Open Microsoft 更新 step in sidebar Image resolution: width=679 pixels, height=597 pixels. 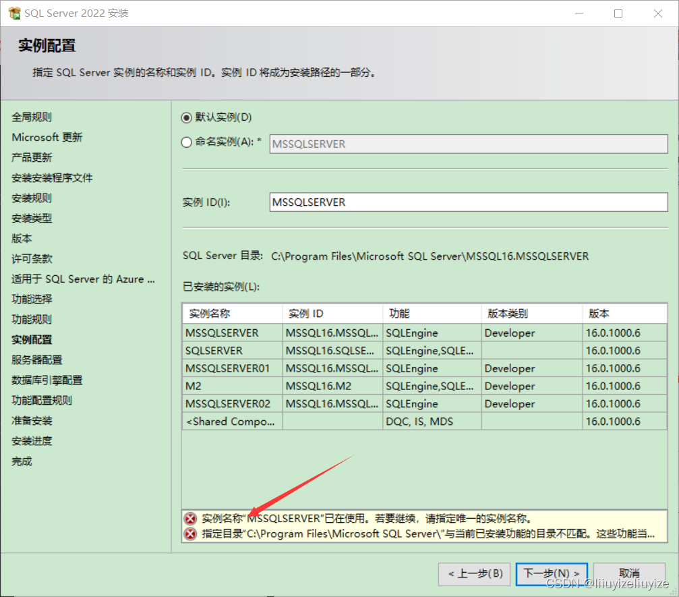pos(47,138)
